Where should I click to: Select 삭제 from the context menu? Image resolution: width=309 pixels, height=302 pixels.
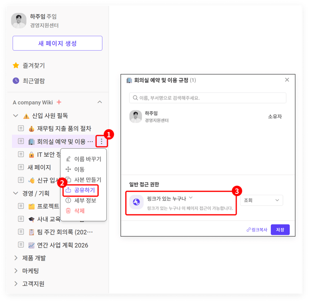coord(79,211)
